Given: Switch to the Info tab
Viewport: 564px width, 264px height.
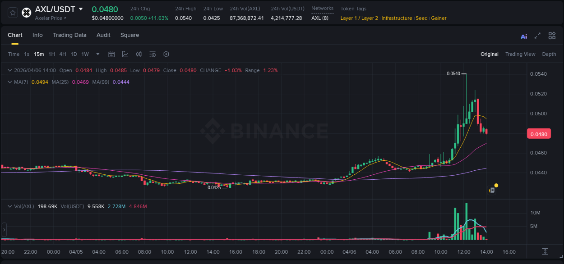Looking at the screenshot, I should (37, 35).
